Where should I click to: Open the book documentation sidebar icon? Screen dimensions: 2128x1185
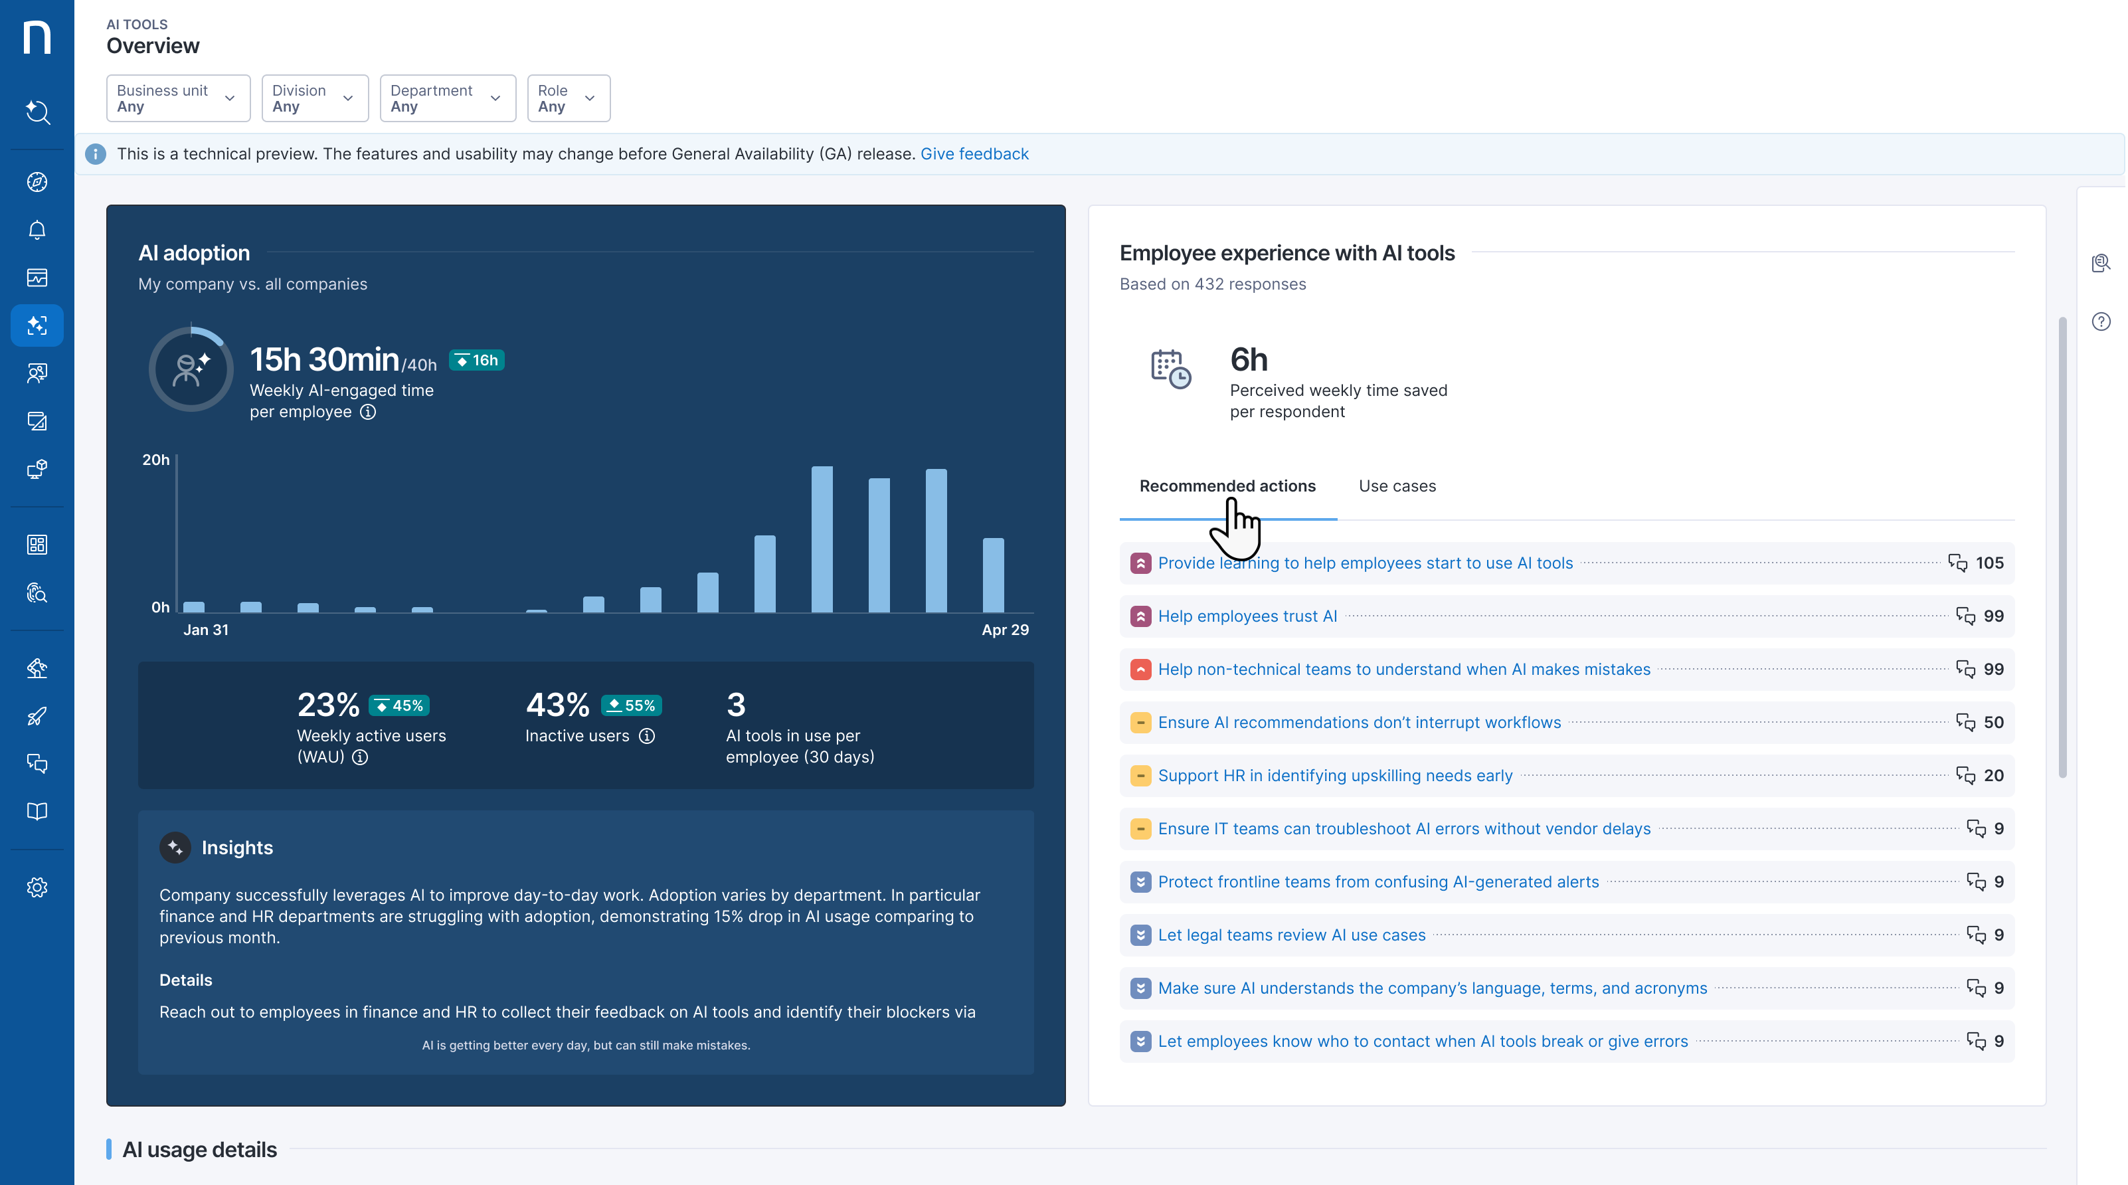pyautogui.click(x=37, y=812)
